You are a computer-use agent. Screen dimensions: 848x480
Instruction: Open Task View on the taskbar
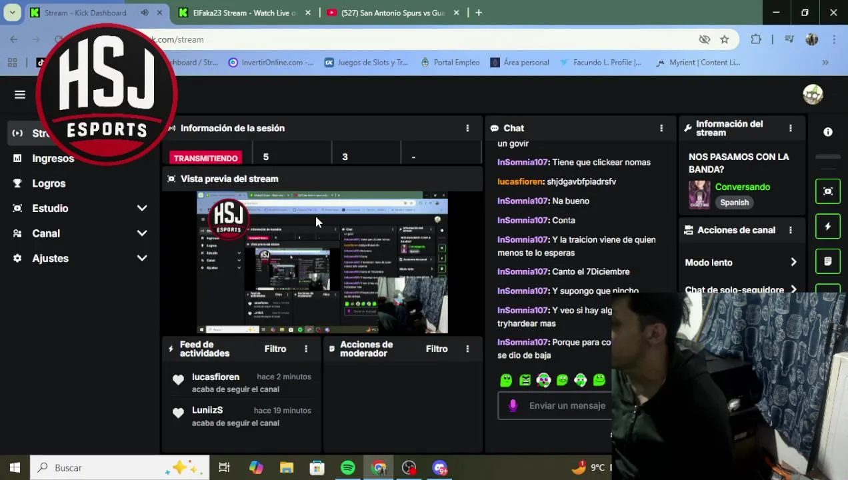(224, 467)
